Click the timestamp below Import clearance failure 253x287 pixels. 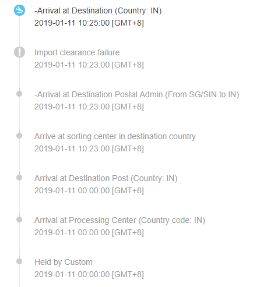click(89, 65)
